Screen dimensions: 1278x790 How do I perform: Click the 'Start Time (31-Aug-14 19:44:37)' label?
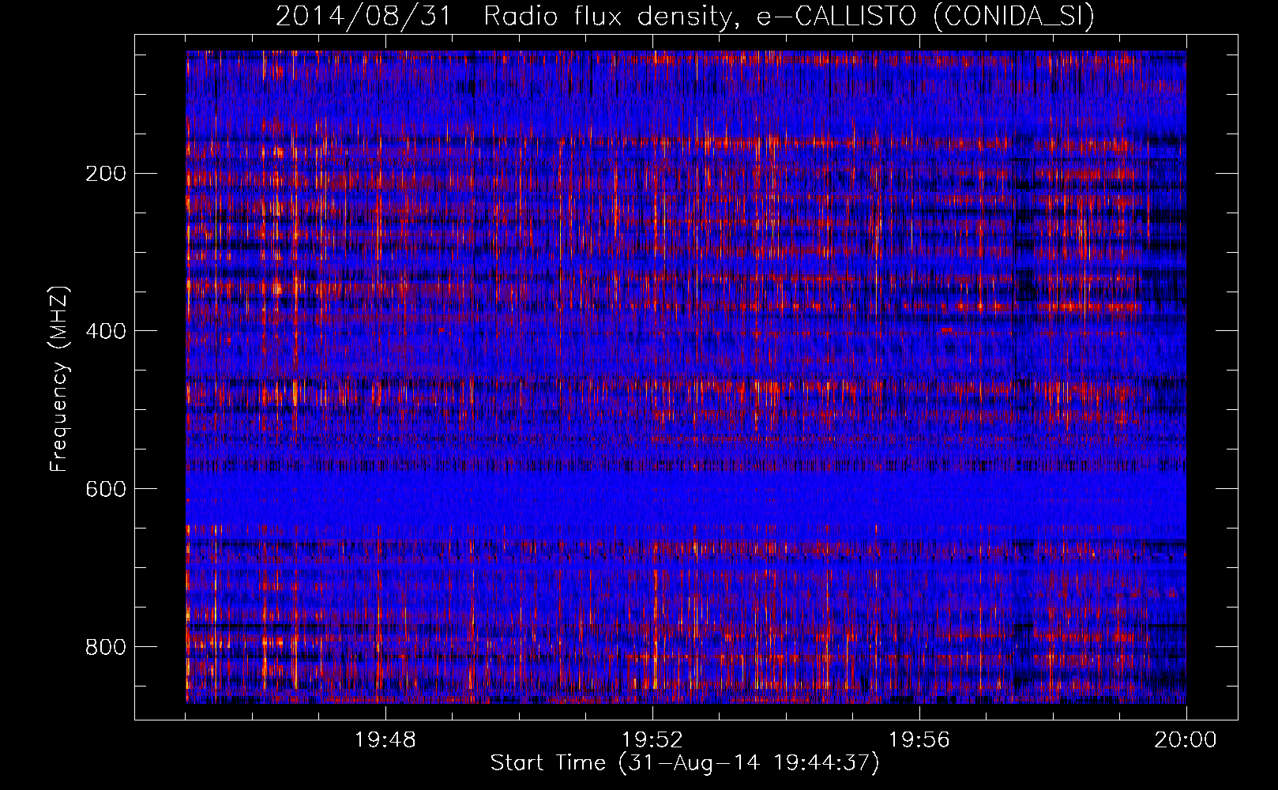tap(685, 763)
